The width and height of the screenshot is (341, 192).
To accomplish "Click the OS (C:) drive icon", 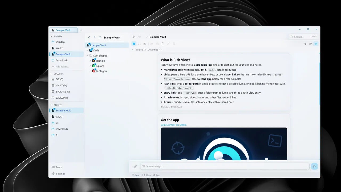I will pos(53,79).
